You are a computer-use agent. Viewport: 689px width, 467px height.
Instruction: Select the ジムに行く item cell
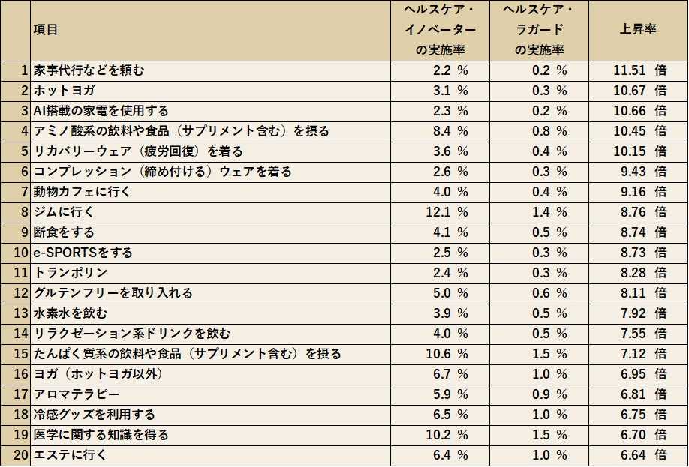[x=210, y=212]
